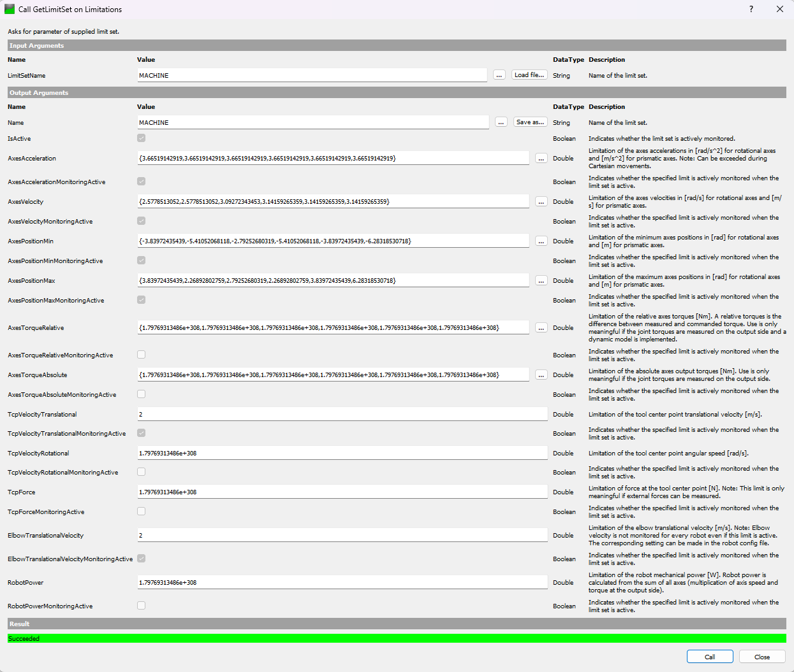Toggle AxesAccelerationMonitoringActive checkbox
This screenshot has width=794, height=672.
click(x=142, y=182)
